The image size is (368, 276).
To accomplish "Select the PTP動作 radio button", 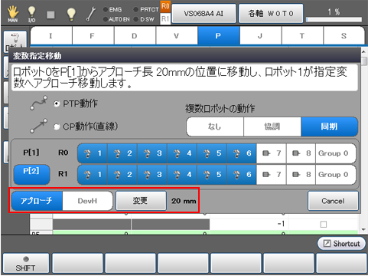I will 57,103.
